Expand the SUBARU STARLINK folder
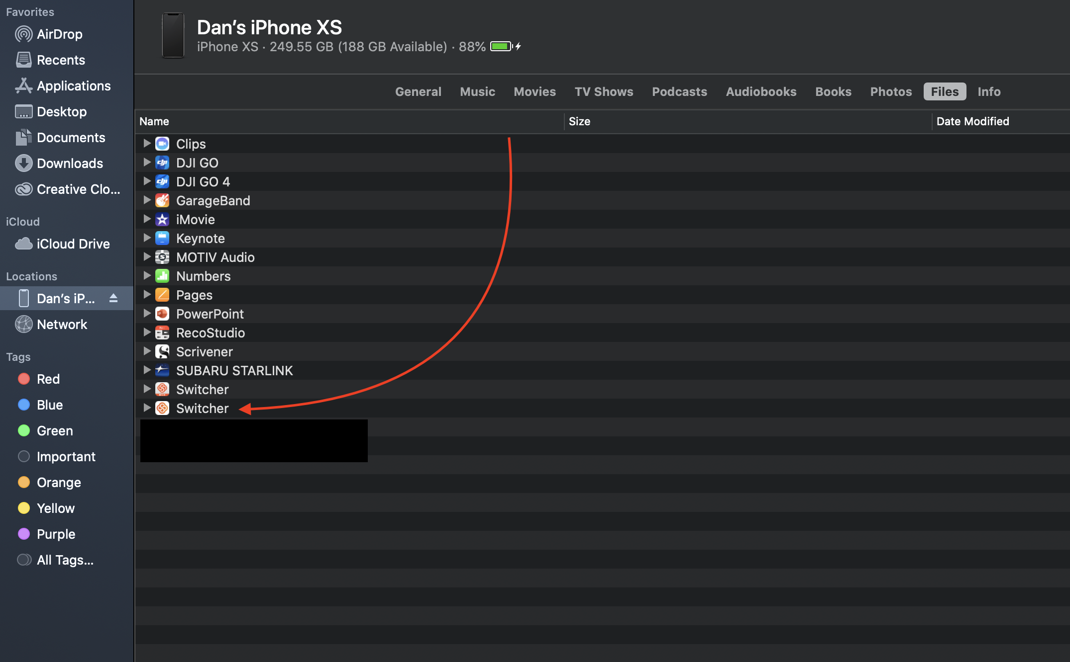1070x662 pixels. tap(147, 370)
